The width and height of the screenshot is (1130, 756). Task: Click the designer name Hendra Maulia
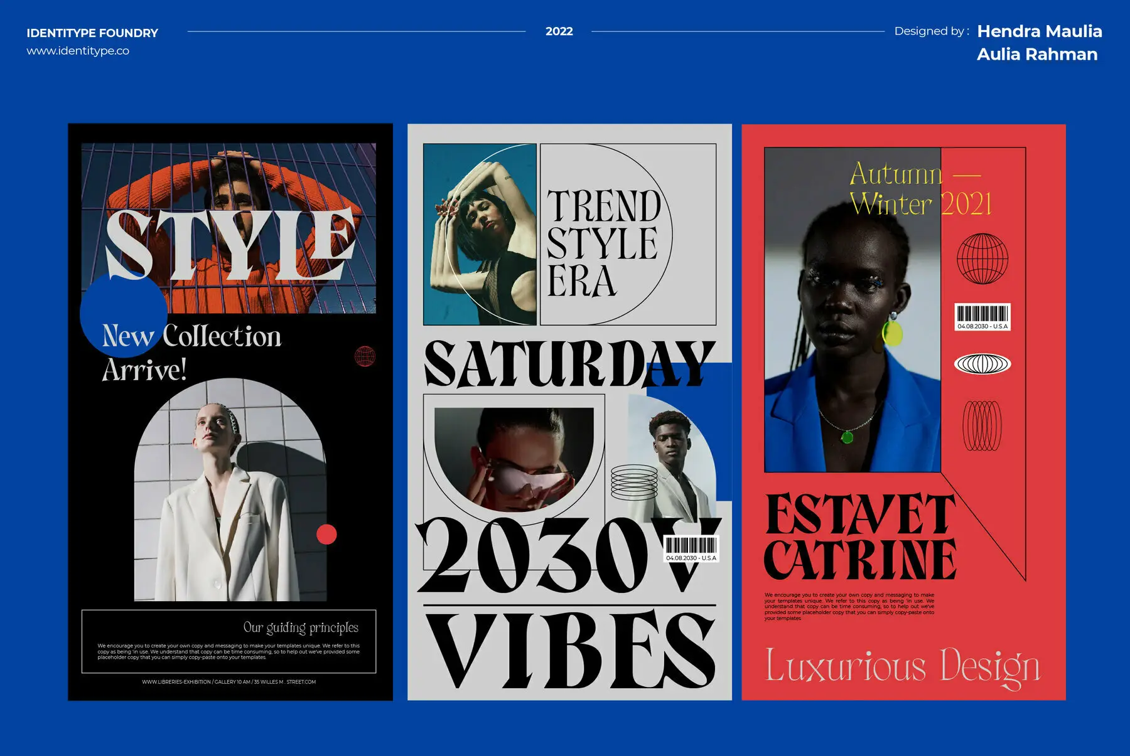click(1040, 31)
